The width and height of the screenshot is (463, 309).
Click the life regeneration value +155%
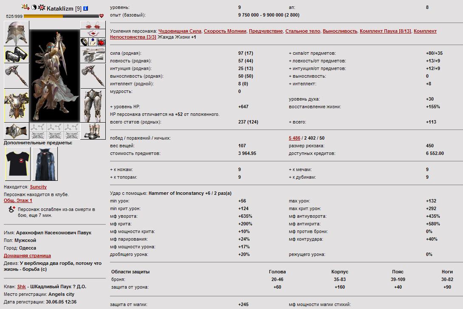click(x=433, y=107)
